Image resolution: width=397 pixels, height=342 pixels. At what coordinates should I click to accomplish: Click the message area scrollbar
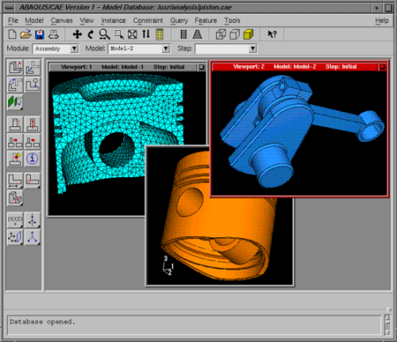coord(387,325)
